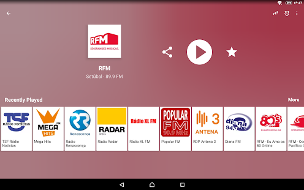Select the Rádio XL FM station card
This screenshot has width=304, height=190.
[x=143, y=129]
